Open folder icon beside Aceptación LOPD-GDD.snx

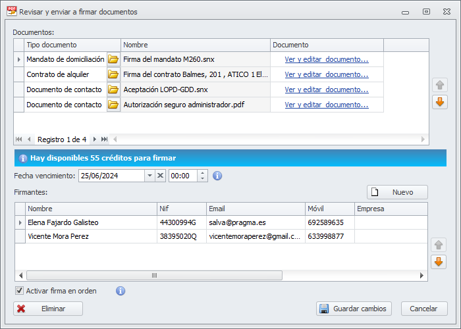[113, 89]
